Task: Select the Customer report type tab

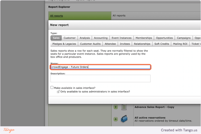Action: [x=70, y=38]
